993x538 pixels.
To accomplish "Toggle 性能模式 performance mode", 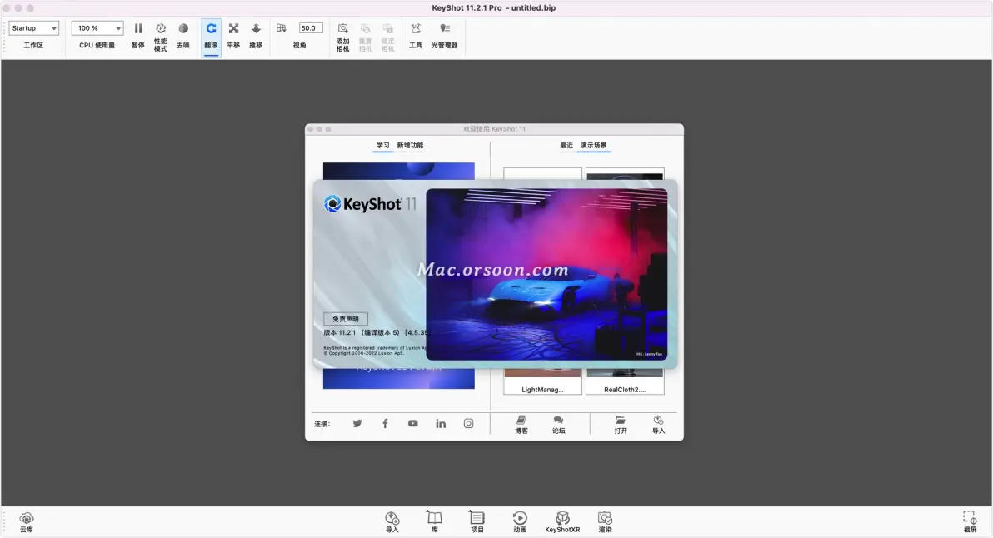I will (x=161, y=37).
